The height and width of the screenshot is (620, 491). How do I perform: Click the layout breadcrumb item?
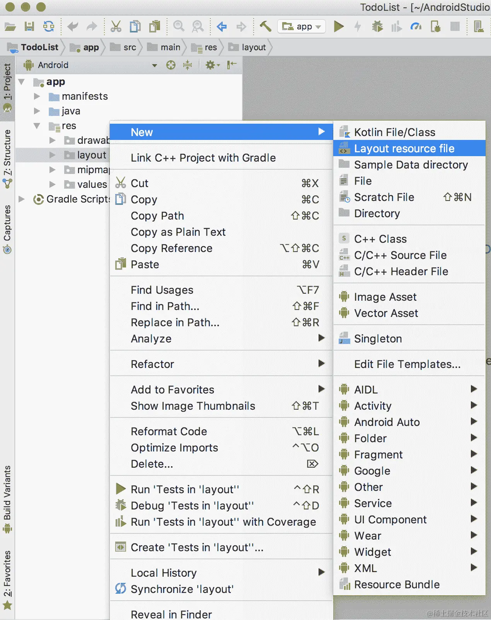pos(247,47)
